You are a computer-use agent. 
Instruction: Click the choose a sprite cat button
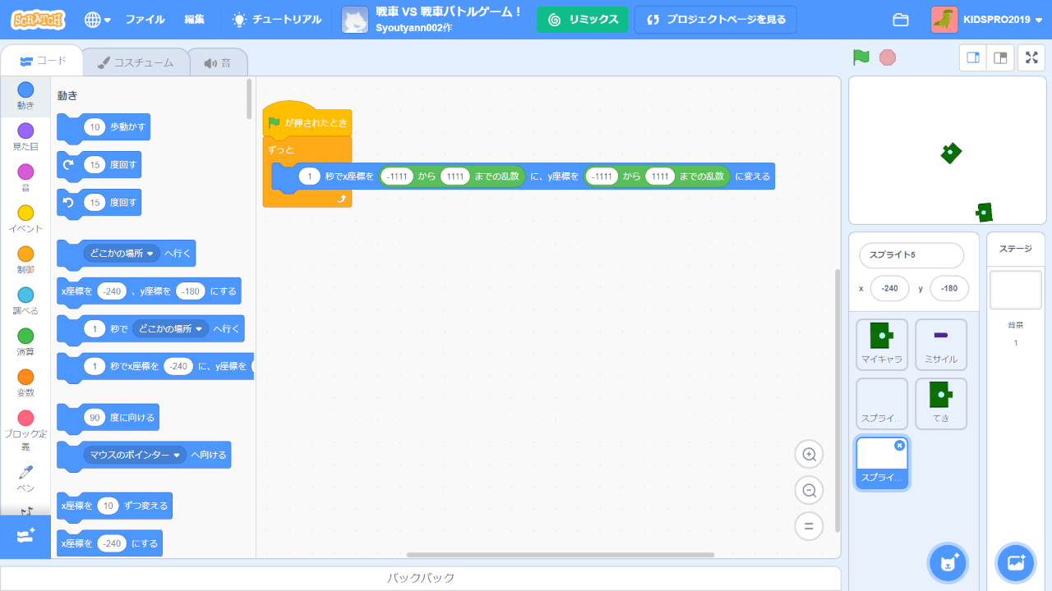pos(948,563)
